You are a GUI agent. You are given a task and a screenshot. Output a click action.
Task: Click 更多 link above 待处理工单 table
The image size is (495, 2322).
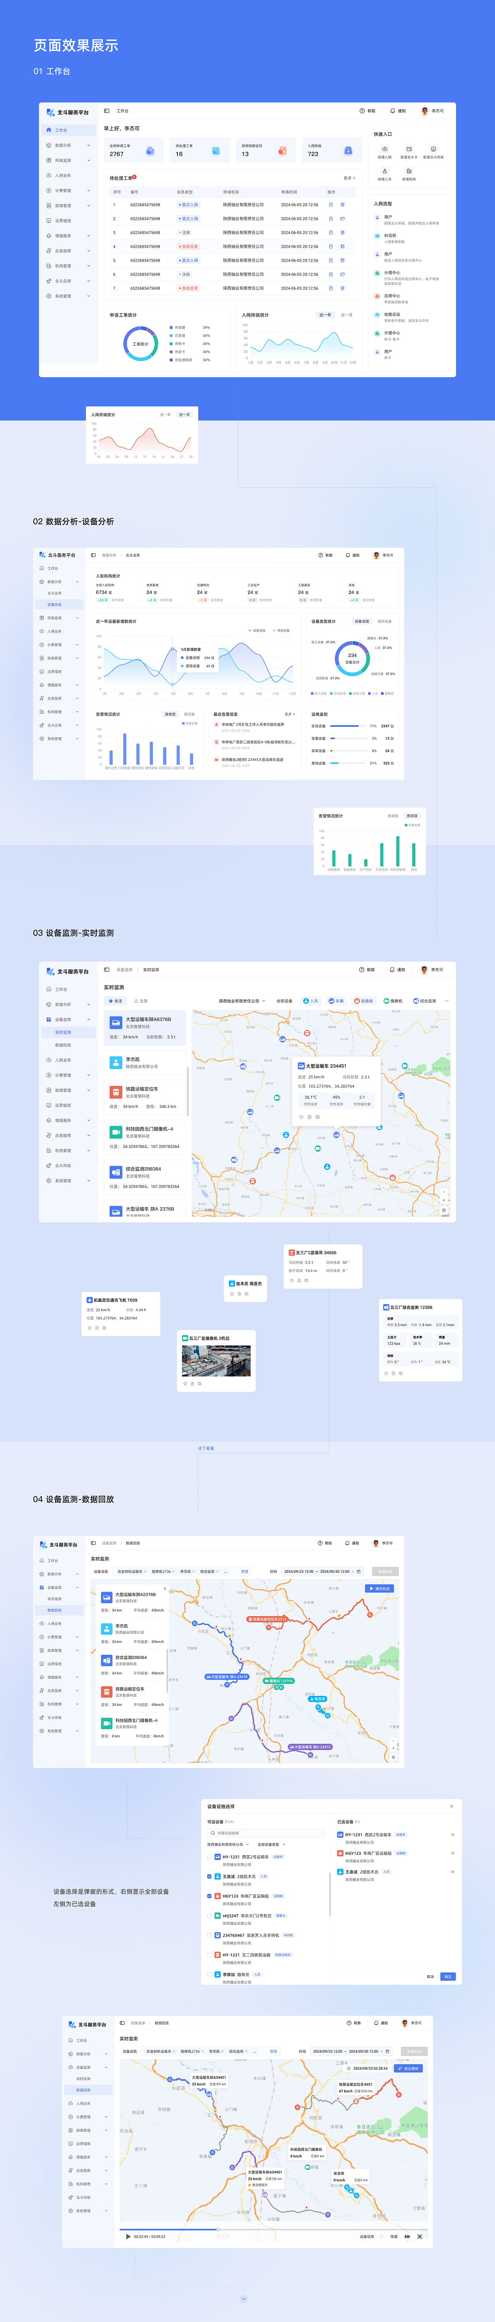tap(349, 178)
